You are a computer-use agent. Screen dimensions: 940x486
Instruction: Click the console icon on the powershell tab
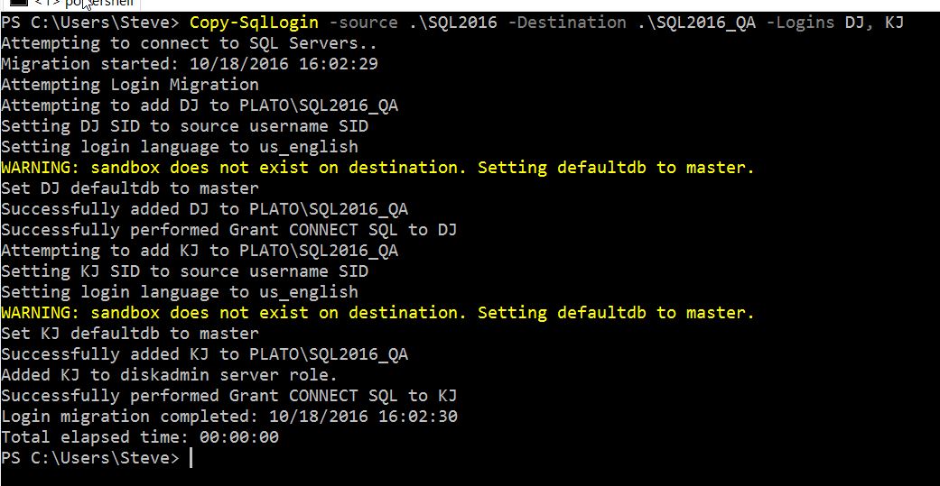point(18,3)
